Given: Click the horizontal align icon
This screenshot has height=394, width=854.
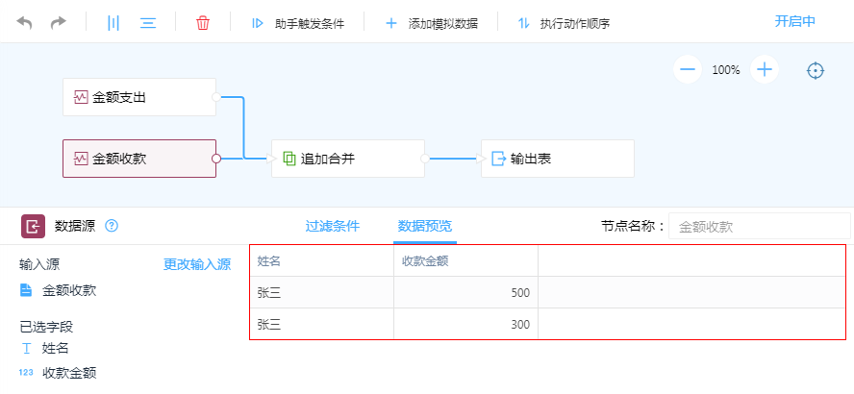Looking at the screenshot, I should 147,22.
